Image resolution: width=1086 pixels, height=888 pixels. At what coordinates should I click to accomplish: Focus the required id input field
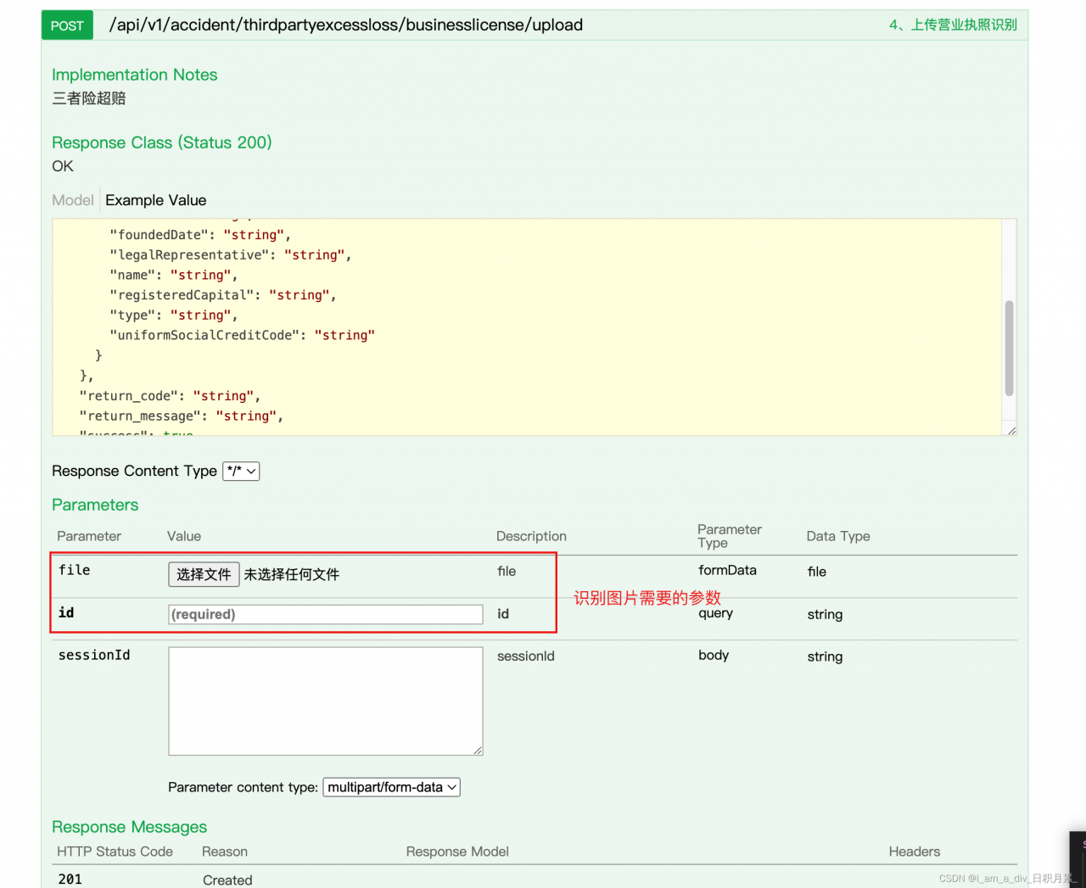326,614
